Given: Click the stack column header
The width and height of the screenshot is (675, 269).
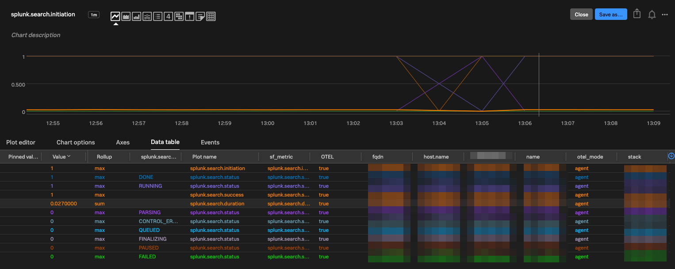Looking at the screenshot, I should coord(634,157).
